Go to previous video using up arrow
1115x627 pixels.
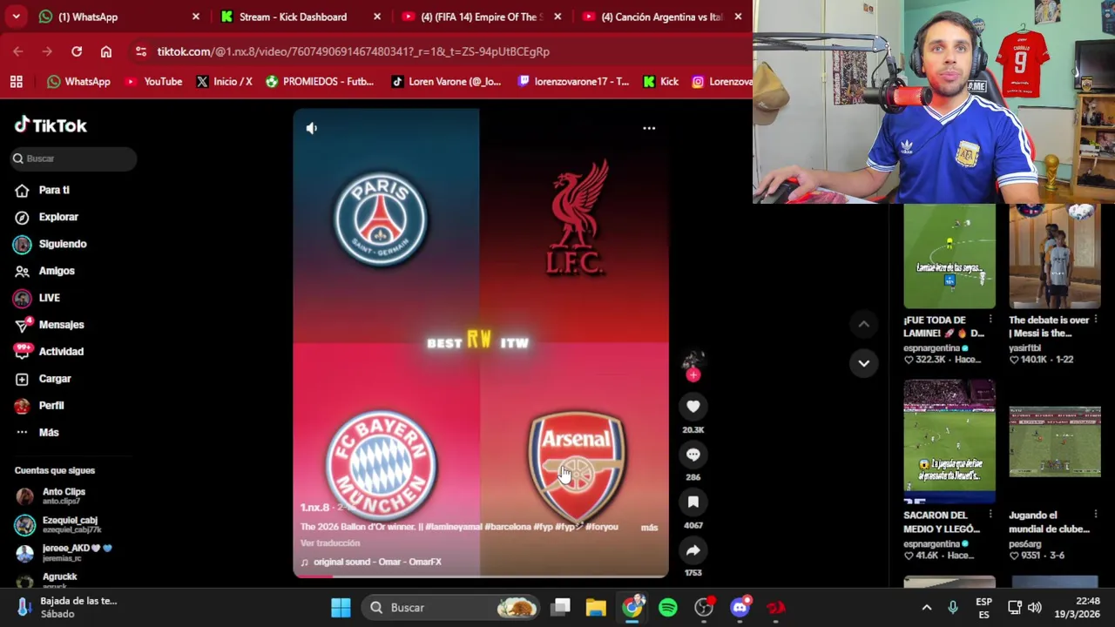point(864,324)
